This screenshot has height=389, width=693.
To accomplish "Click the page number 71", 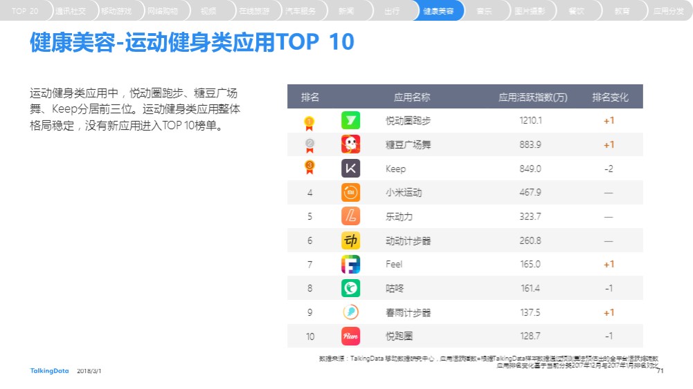I will [x=660, y=371].
